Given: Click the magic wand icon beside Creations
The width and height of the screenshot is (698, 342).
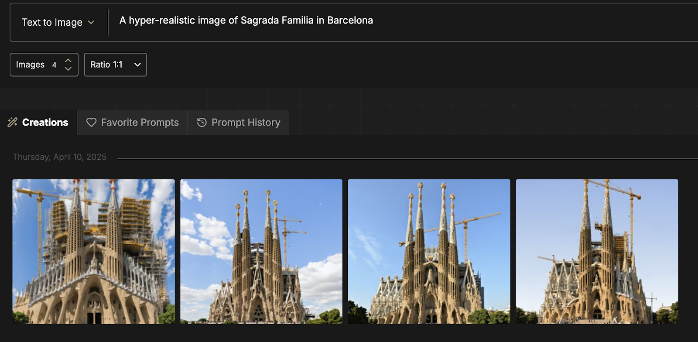Looking at the screenshot, I should point(13,122).
